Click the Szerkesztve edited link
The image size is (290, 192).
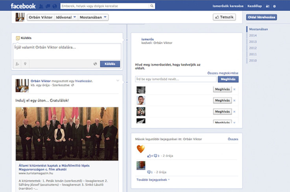pos(61,85)
